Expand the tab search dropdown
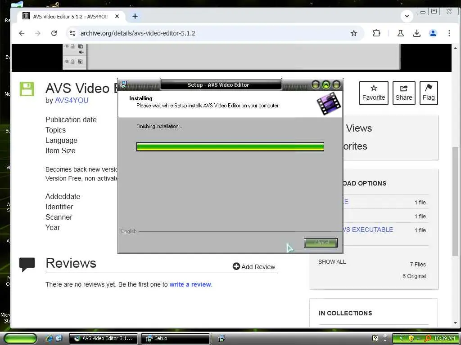 coord(407,16)
